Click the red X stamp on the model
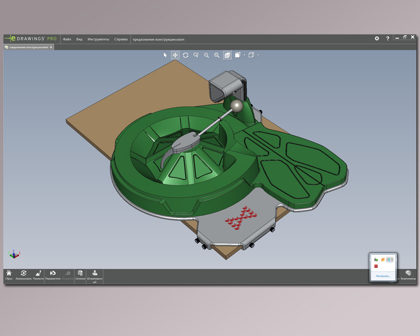This screenshot has height=336, width=420. (241, 217)
